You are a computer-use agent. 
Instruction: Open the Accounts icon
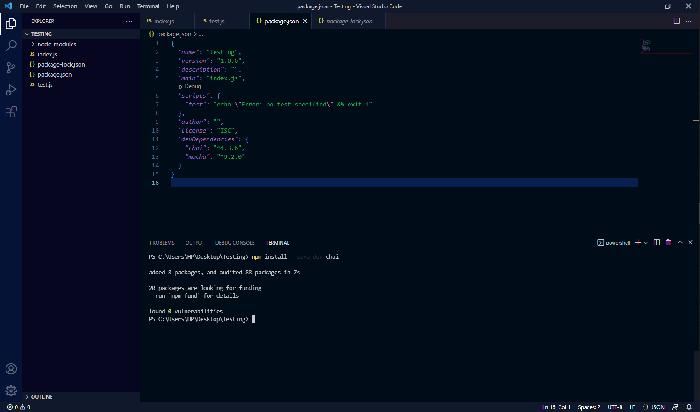[11, 368]
